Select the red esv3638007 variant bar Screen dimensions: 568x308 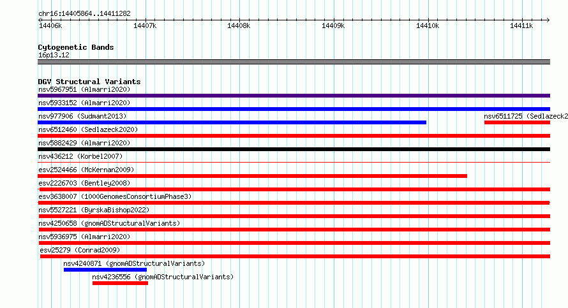pyautogui.click(x=294, y=203)
